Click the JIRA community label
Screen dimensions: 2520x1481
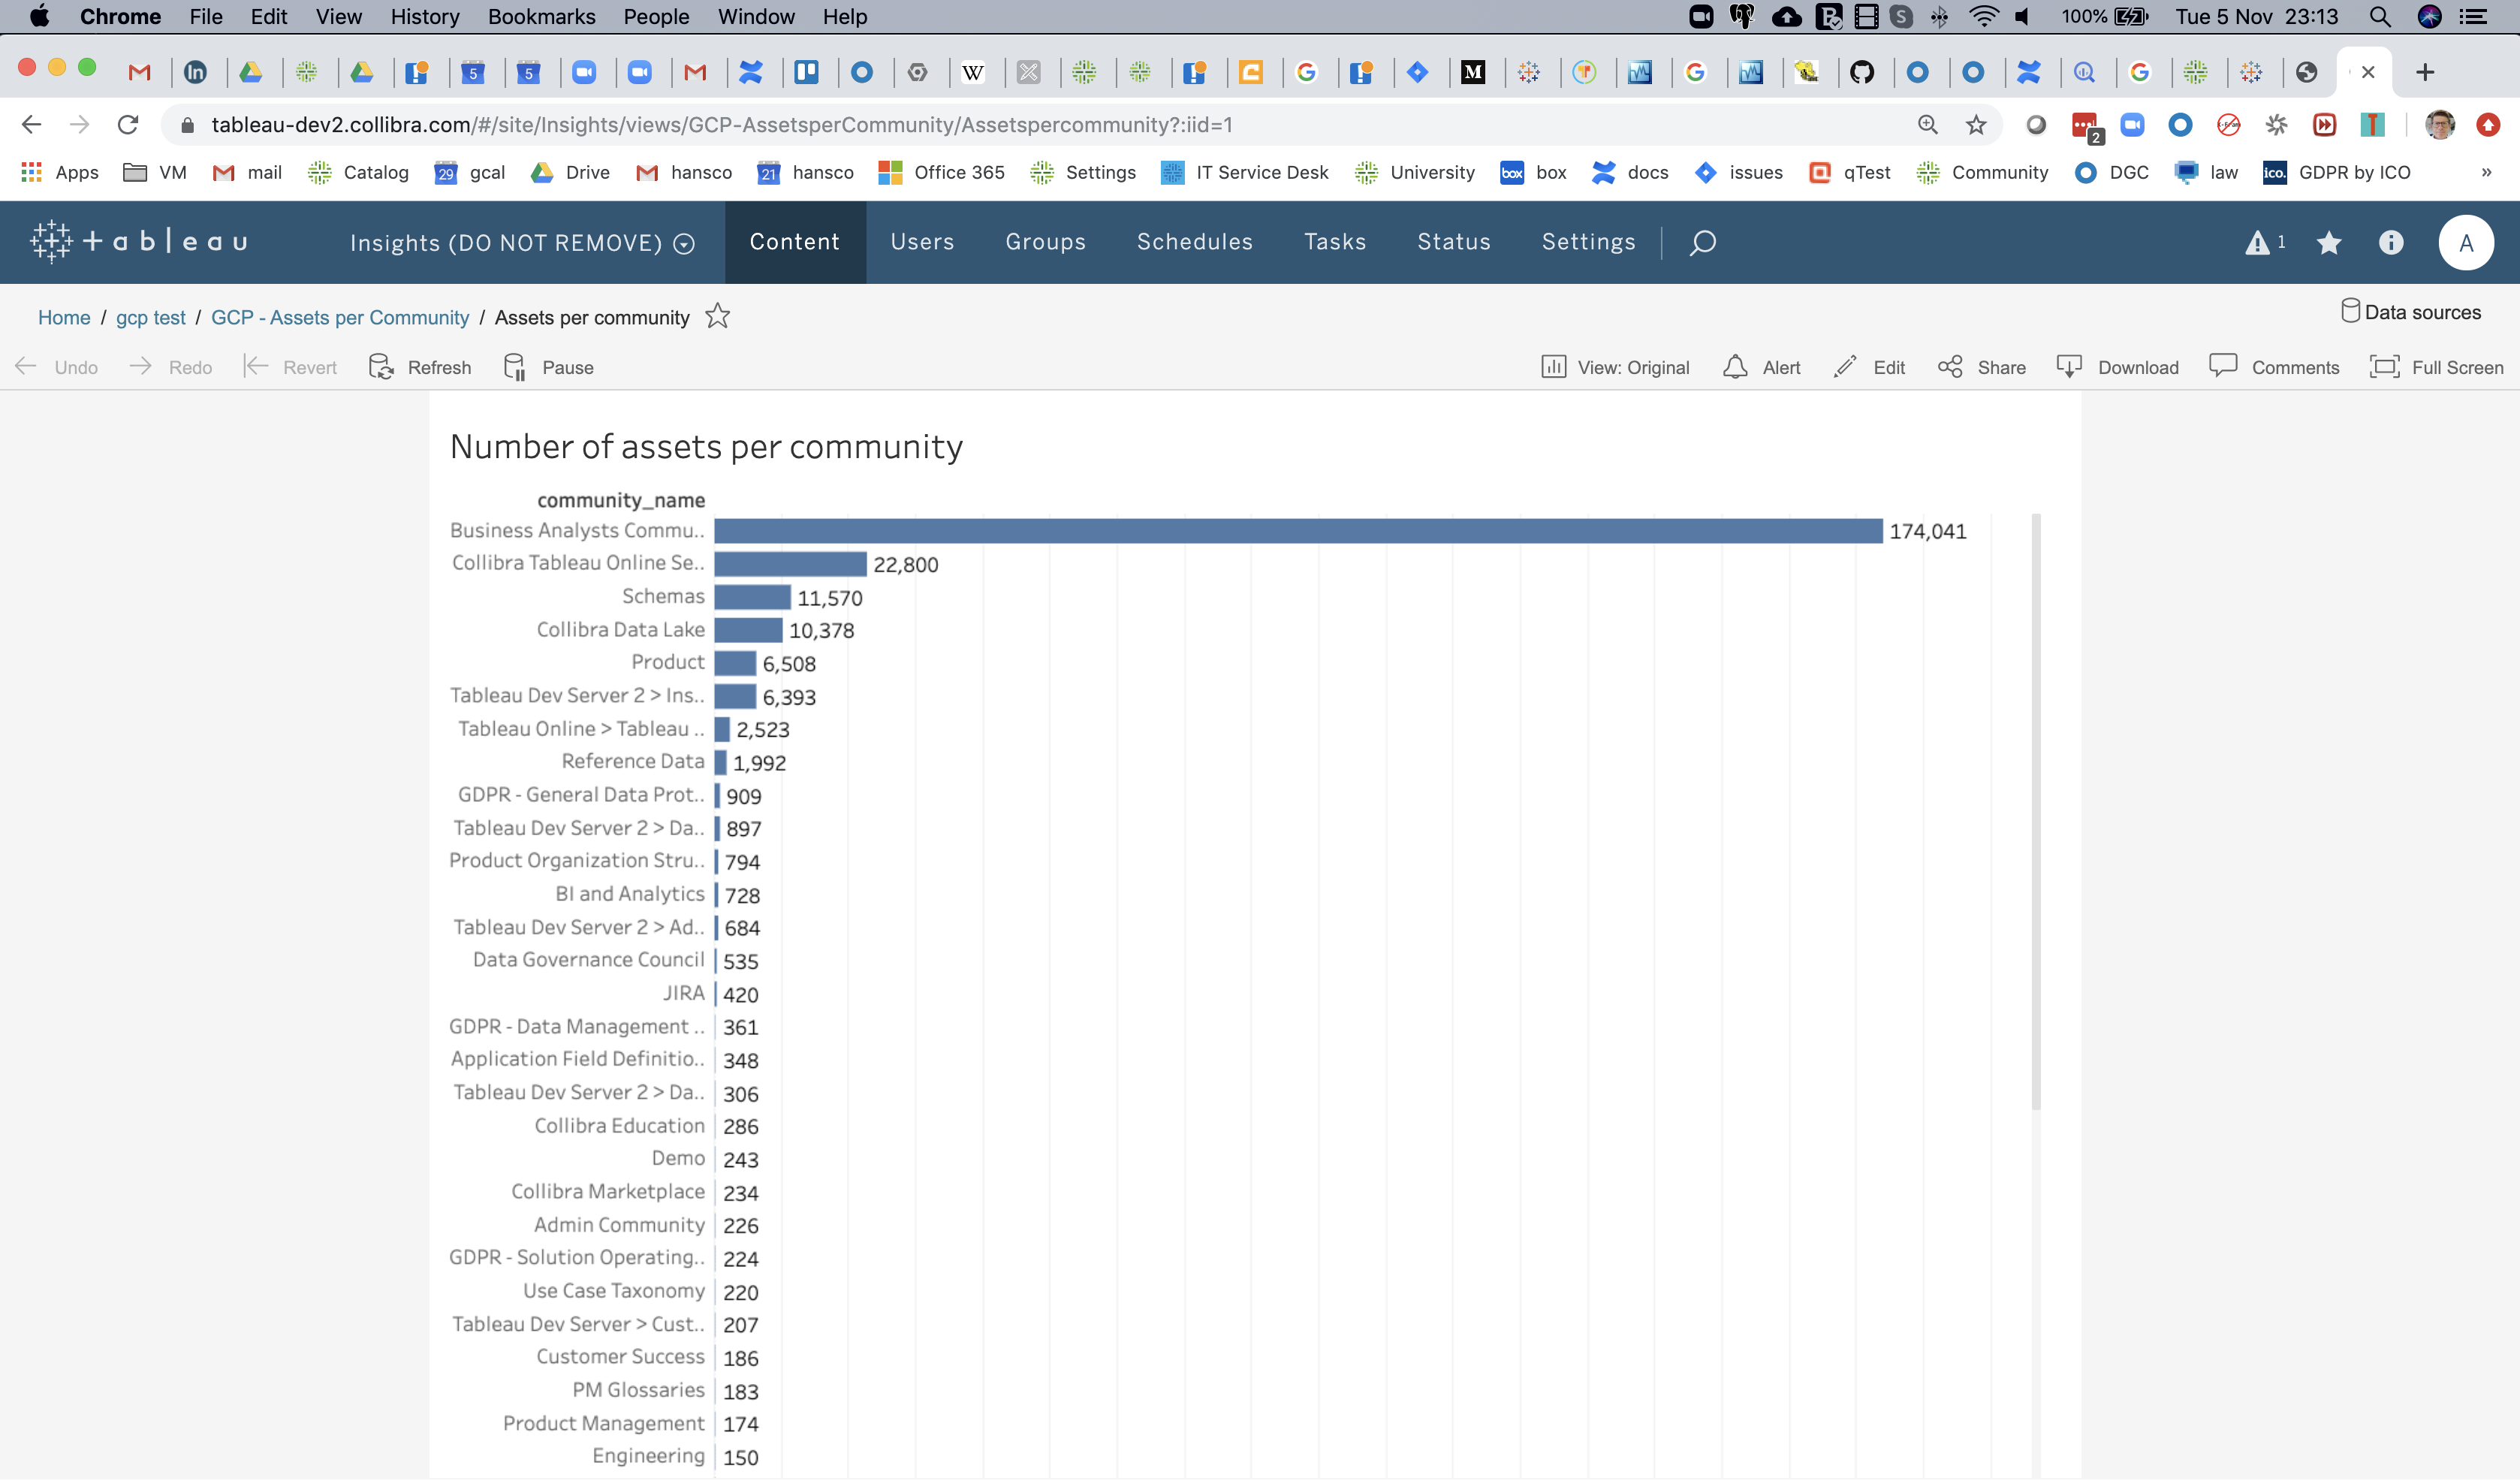[684, 993]
